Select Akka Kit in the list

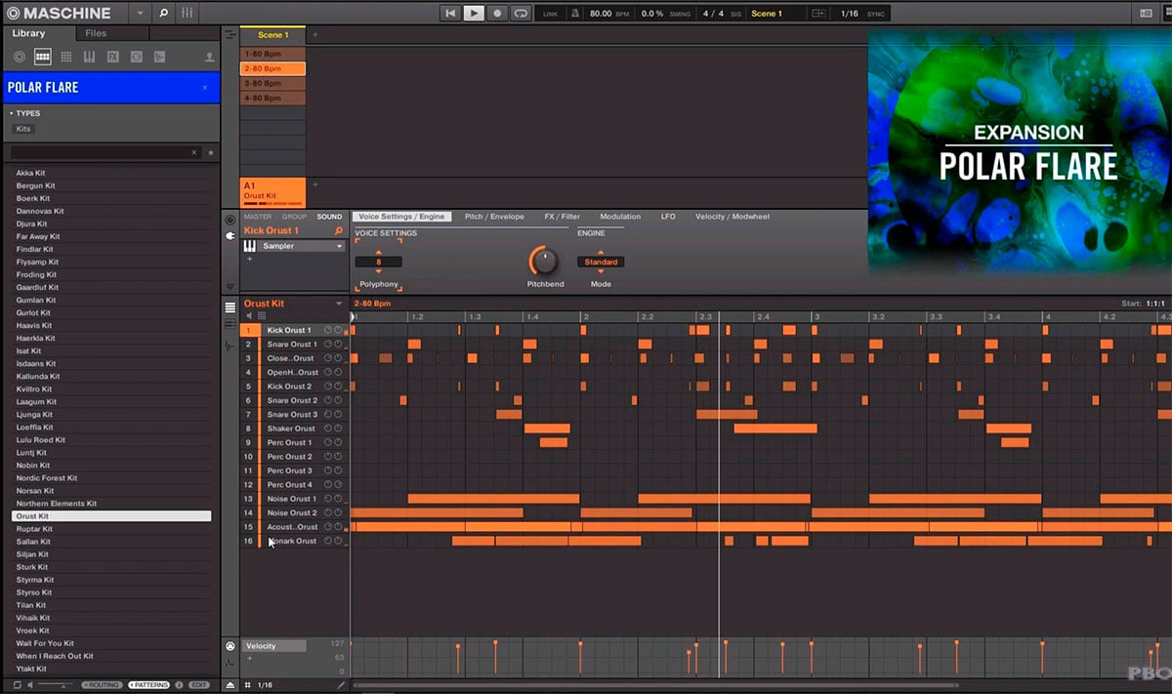point(110,173)
